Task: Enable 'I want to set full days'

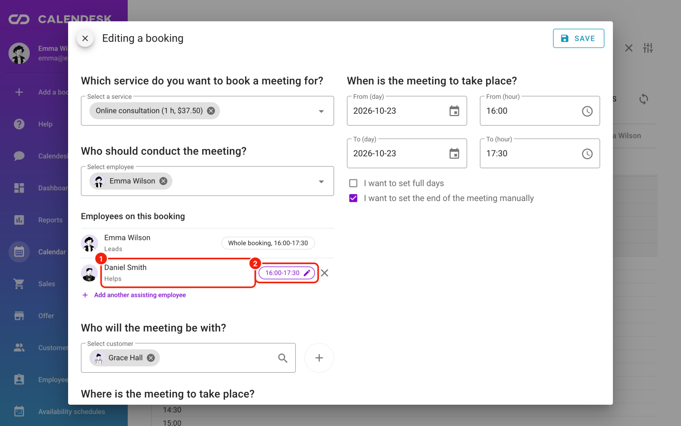Action: [353, 183]
